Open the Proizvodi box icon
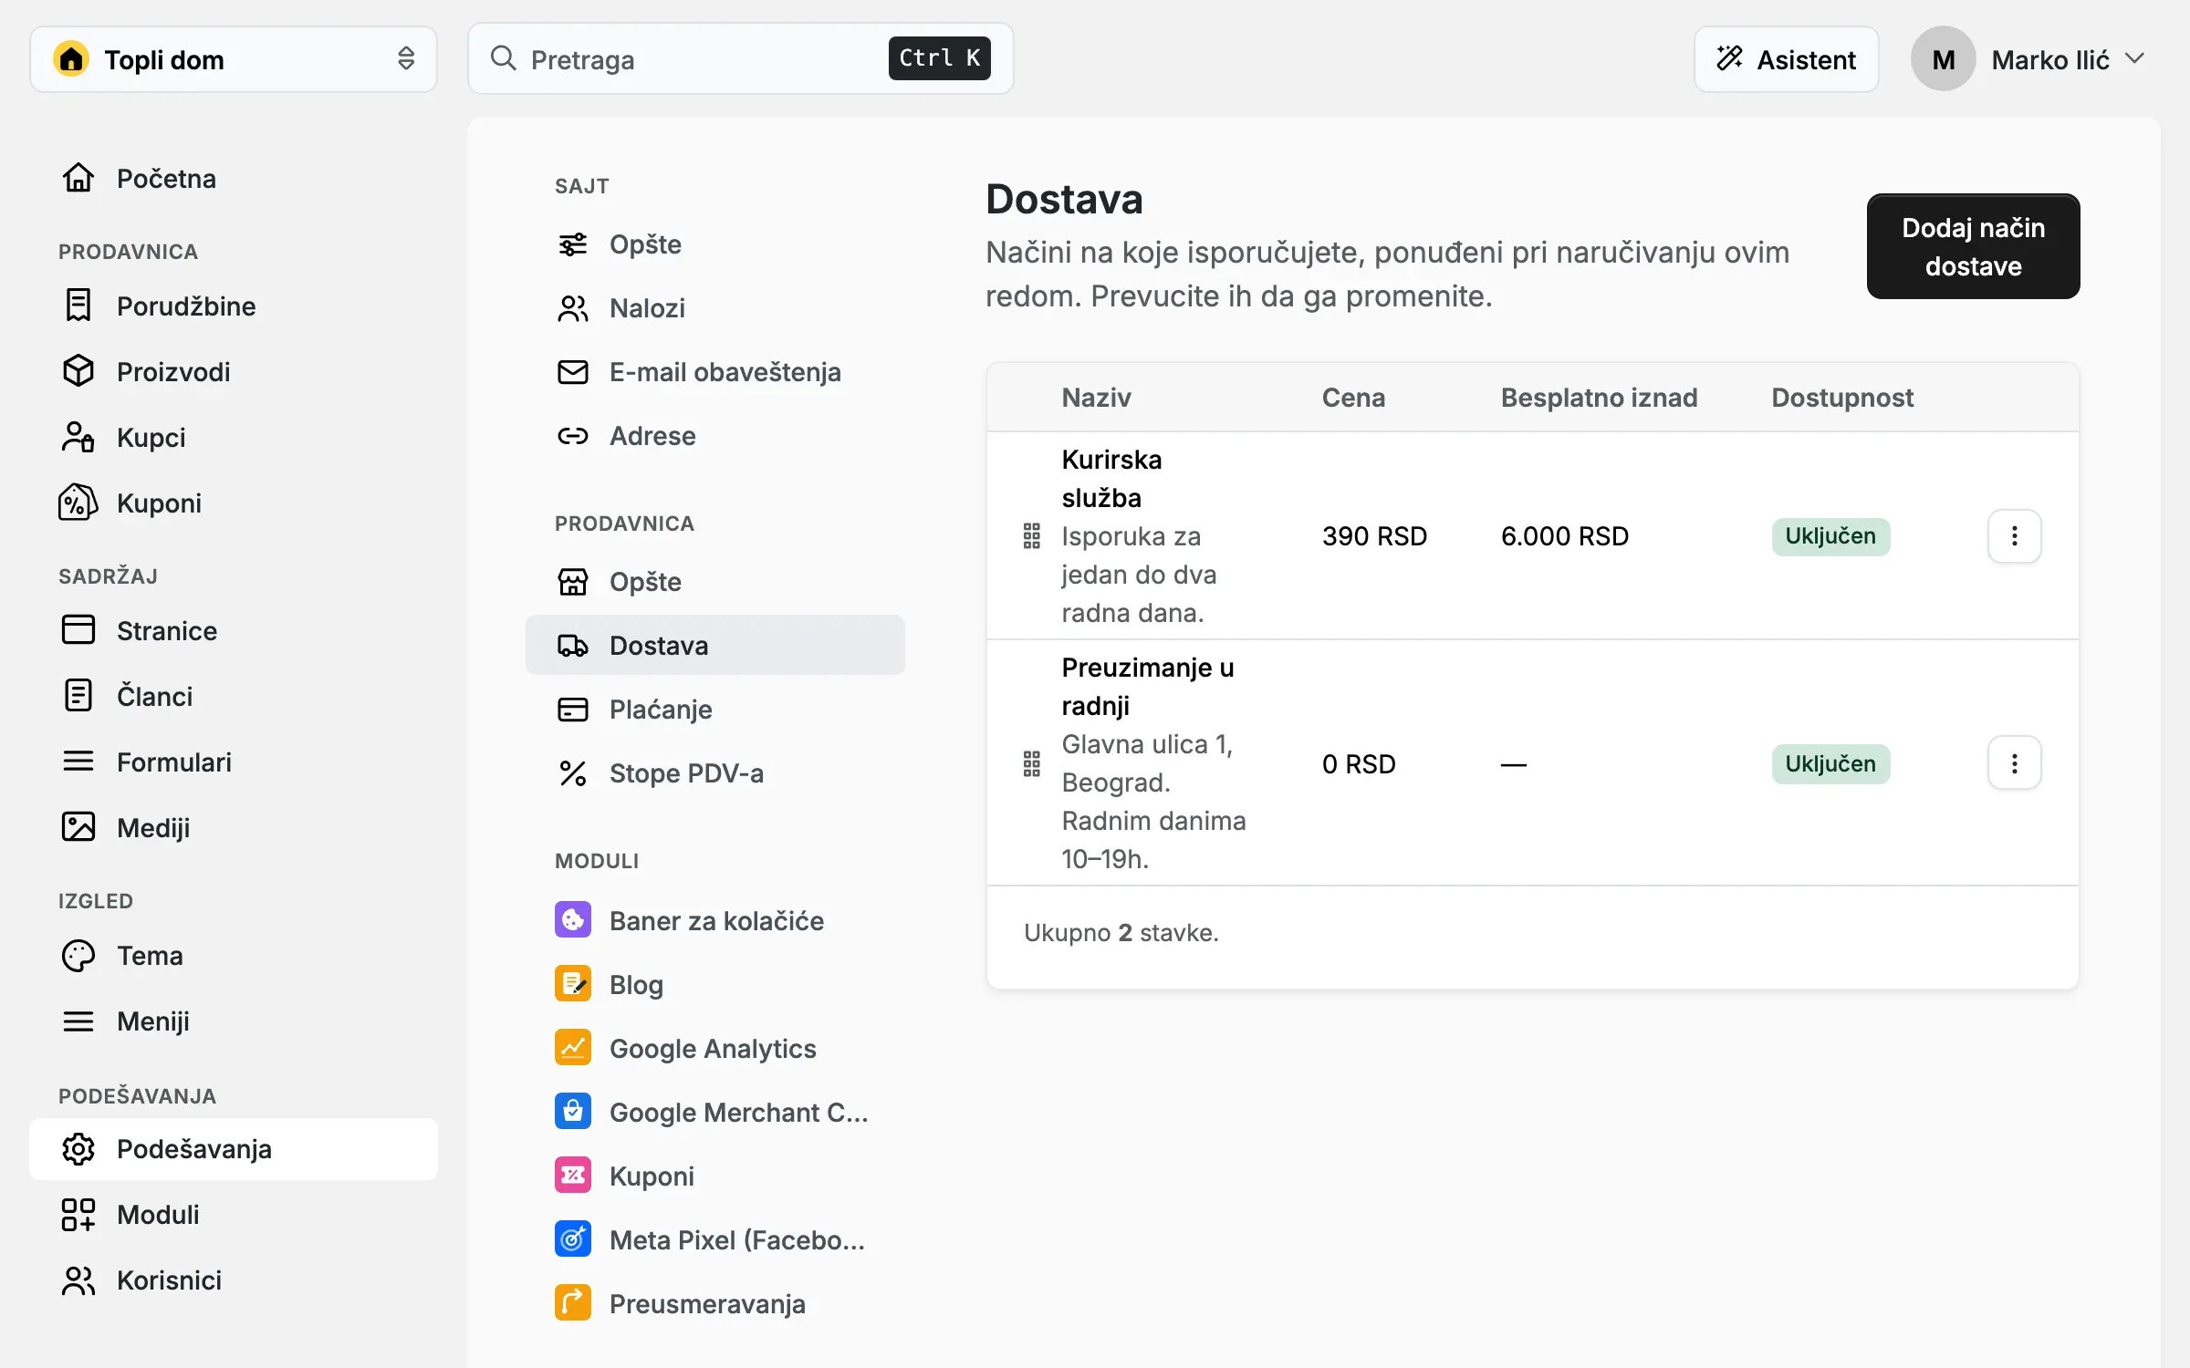The height and width of the screenshot is (1368, 2190). 78,371
